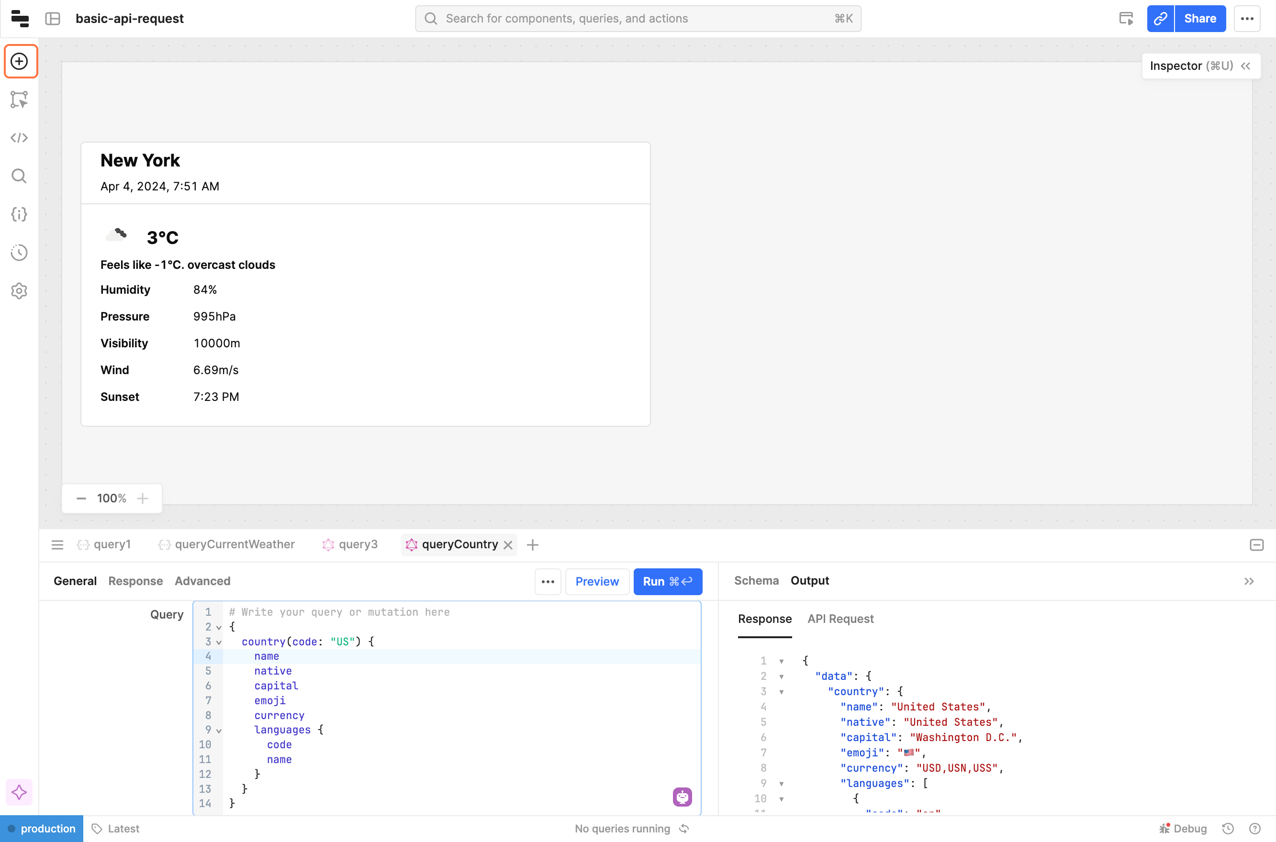
Task: Collapse the languages block on line 9
Action: pos(219,731)
